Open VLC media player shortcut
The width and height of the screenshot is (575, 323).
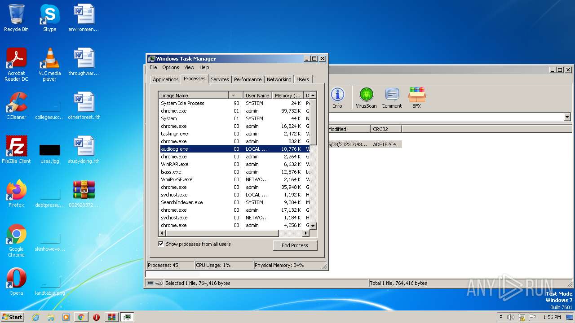[x=49, y=65]
